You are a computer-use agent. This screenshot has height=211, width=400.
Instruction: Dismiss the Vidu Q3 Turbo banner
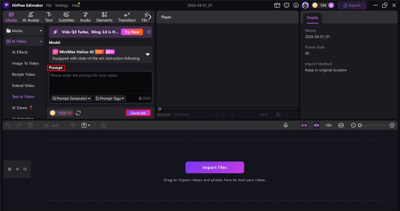148,32
